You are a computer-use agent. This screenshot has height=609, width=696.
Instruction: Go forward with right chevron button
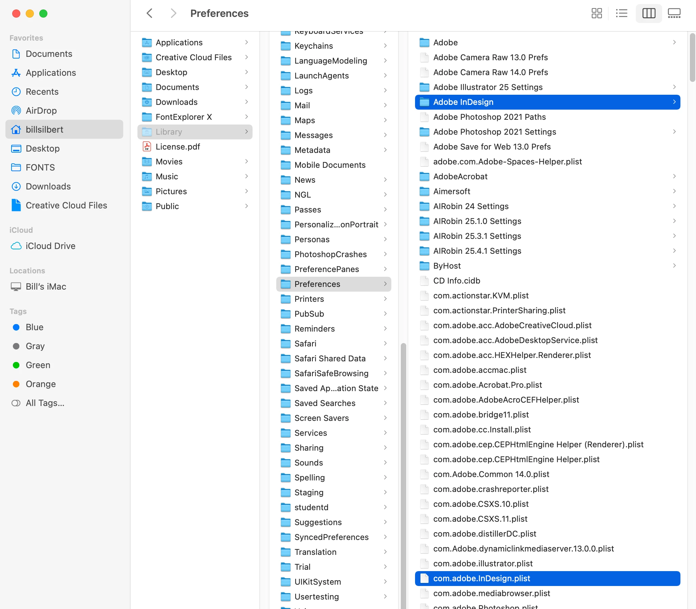[173, 13]
